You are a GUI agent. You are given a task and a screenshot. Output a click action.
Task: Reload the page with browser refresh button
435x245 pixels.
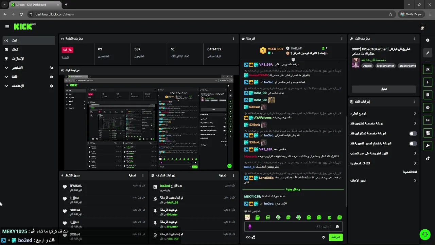click(21, 14)
